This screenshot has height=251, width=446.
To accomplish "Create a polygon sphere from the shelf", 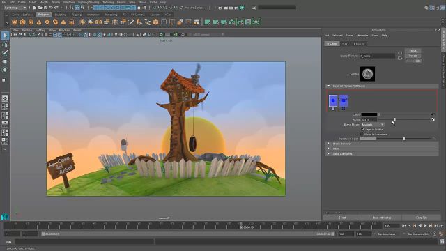I will [x=15, y=22].
